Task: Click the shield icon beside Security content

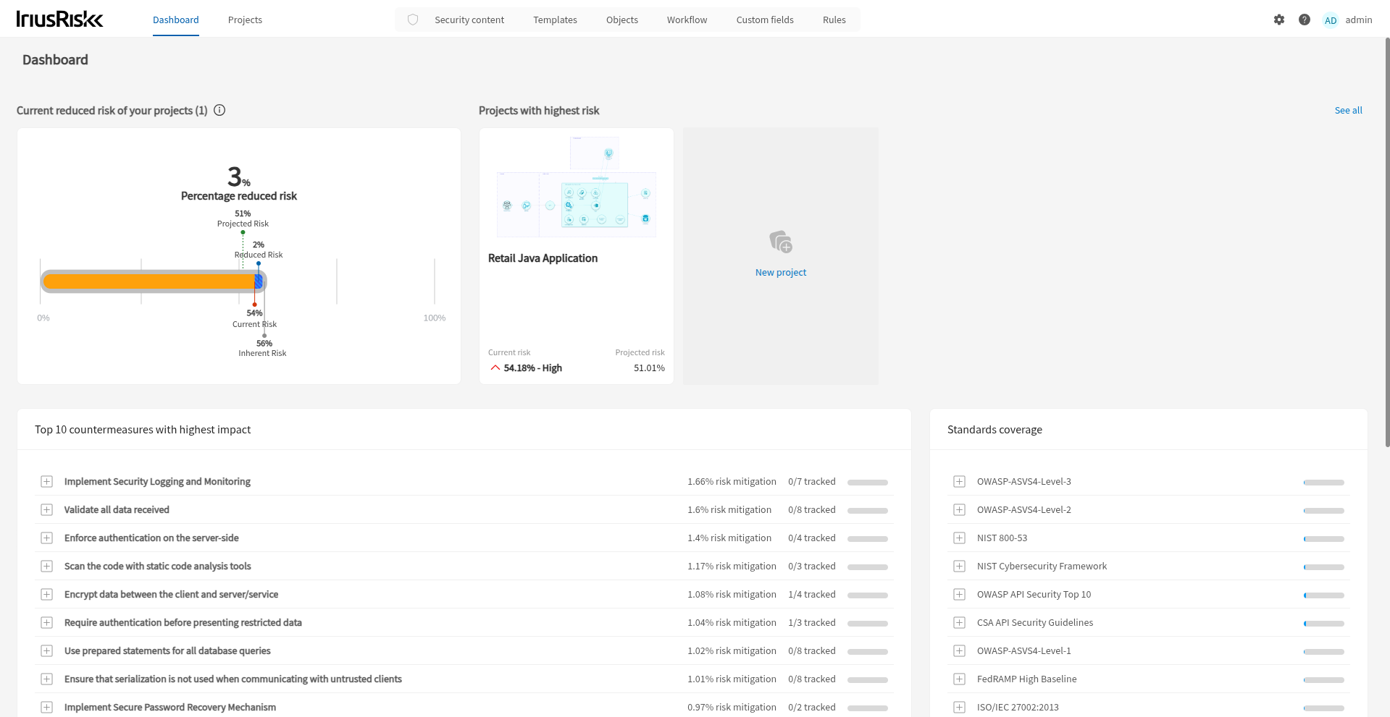Action: [x=413, y=20]
